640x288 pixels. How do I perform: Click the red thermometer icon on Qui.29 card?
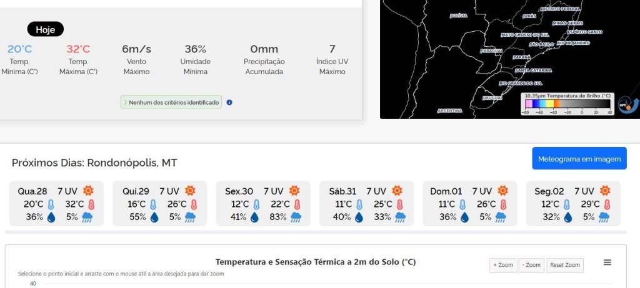[194, 204]
